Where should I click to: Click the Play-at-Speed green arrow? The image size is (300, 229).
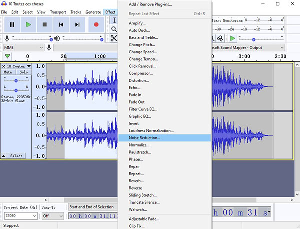pyautogui.click(x=232, y=38)
